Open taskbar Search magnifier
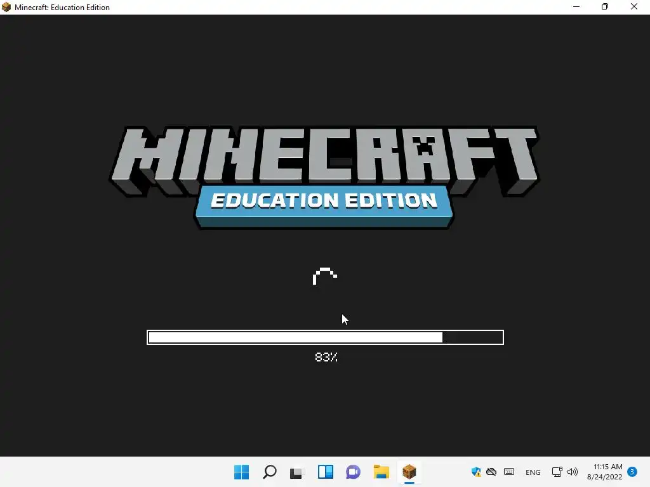Viewport: 650px width, 487px height. tap(269, 472)
